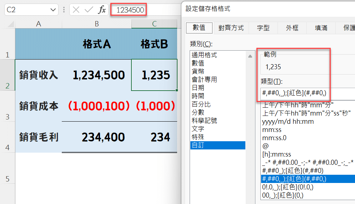Choose the mm:ss format
This screenshot has height=204, width=355.
click(308, 130)
